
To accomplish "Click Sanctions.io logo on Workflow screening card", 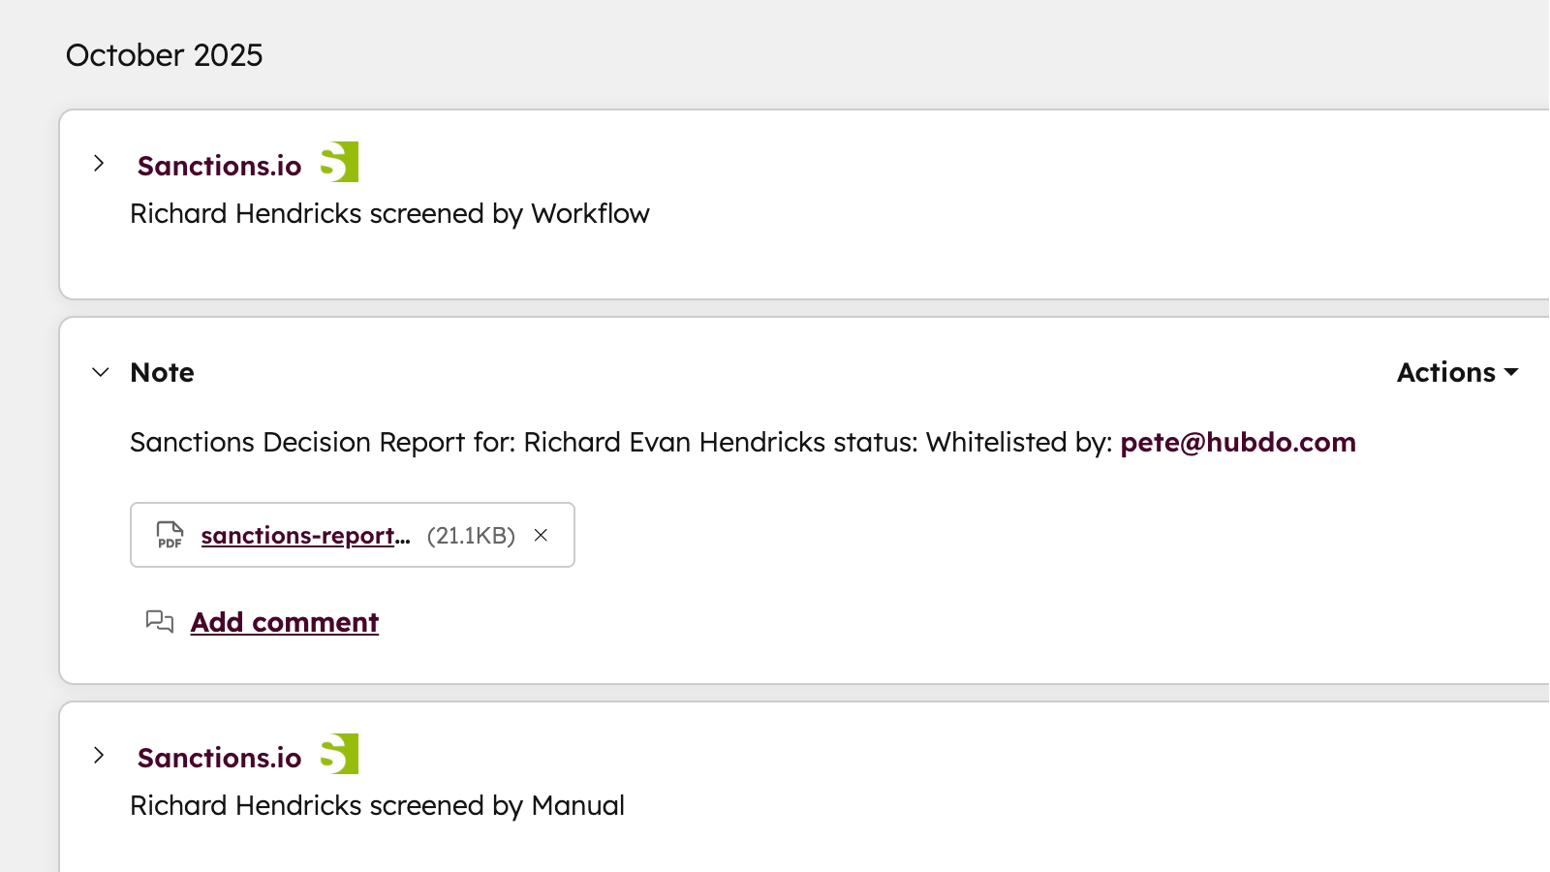I will (x=339, y=163).
